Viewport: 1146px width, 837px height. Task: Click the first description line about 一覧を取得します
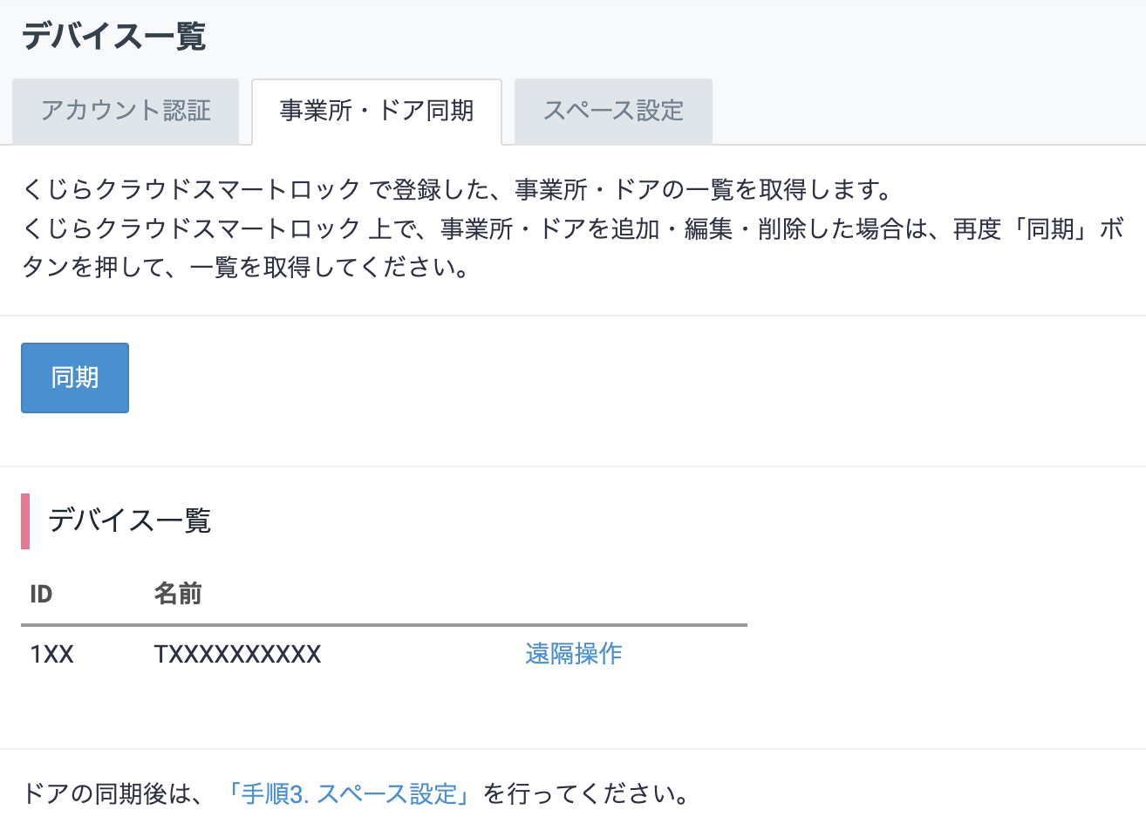[457, 189]
